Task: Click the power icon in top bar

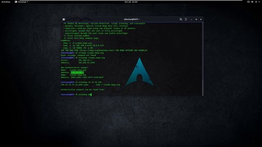Action: pyautogui.click(x=256, y=2)
